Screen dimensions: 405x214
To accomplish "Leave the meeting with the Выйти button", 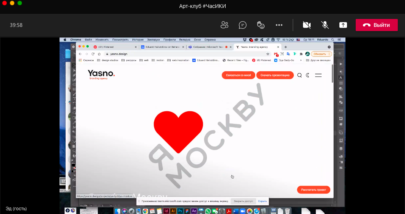I will click(376, 25).
